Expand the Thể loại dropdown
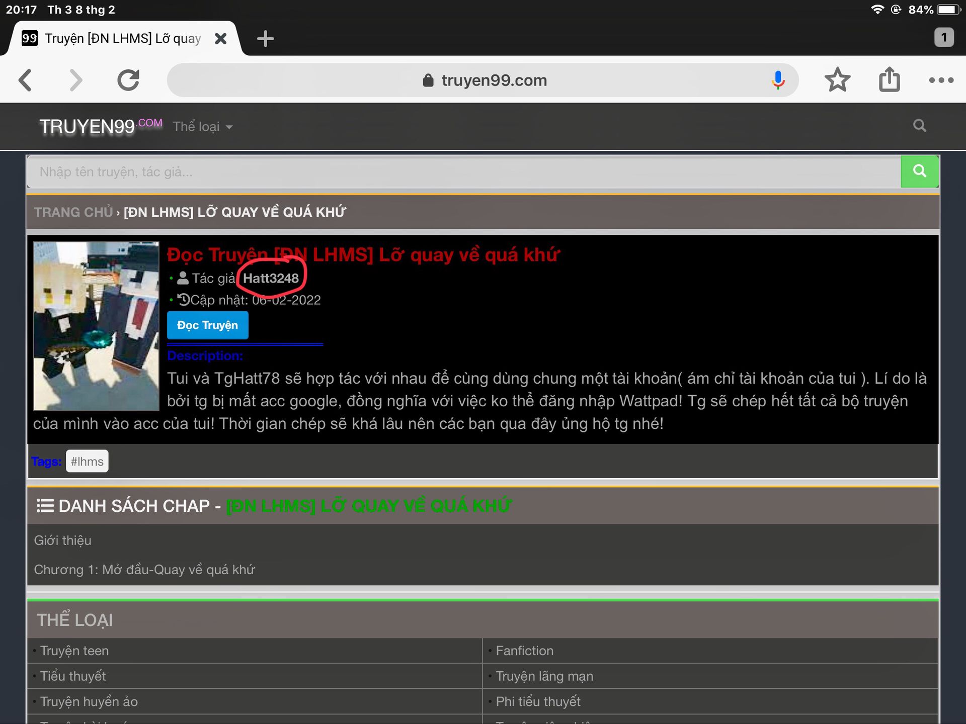The height and width of the screenshot is (724, 966). [x=202, y=127]
